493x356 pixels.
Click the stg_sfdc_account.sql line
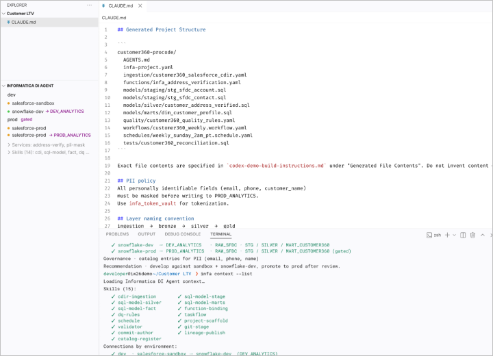(175, 90)
